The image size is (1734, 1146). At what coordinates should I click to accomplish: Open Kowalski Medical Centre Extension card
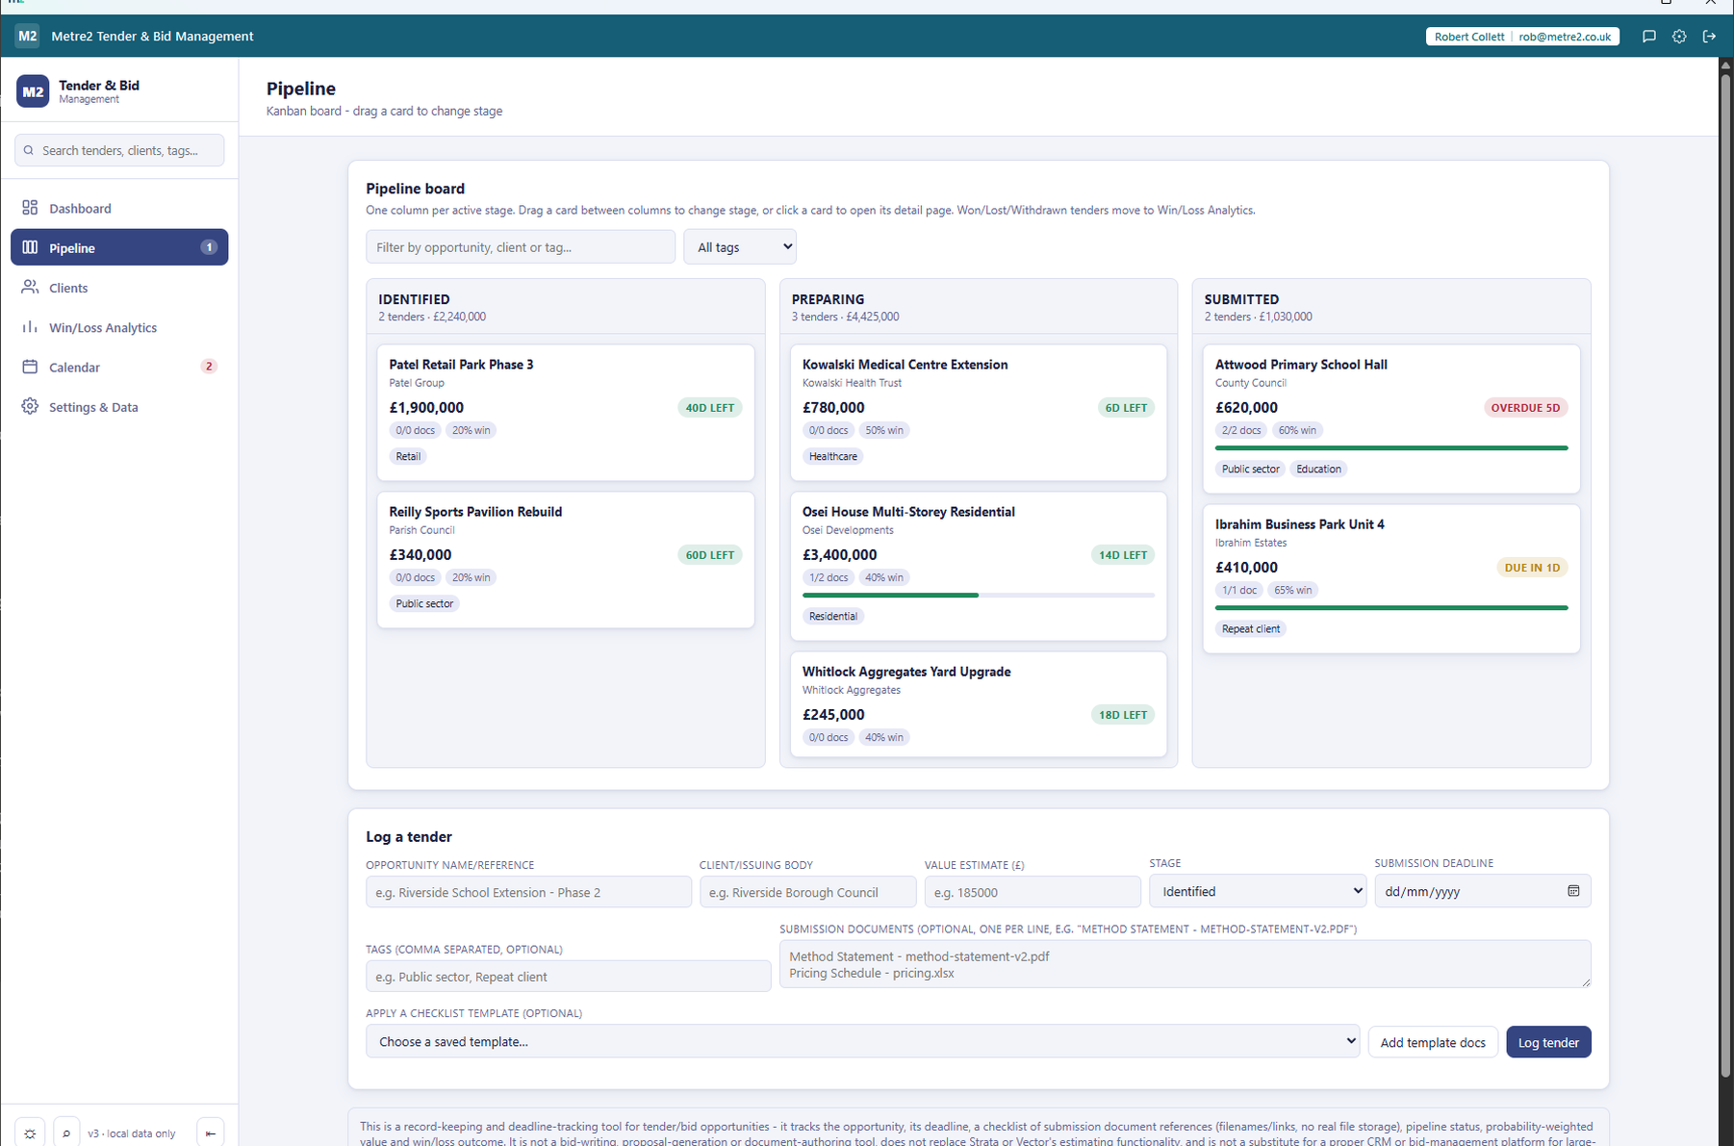(x=978, y=412)
